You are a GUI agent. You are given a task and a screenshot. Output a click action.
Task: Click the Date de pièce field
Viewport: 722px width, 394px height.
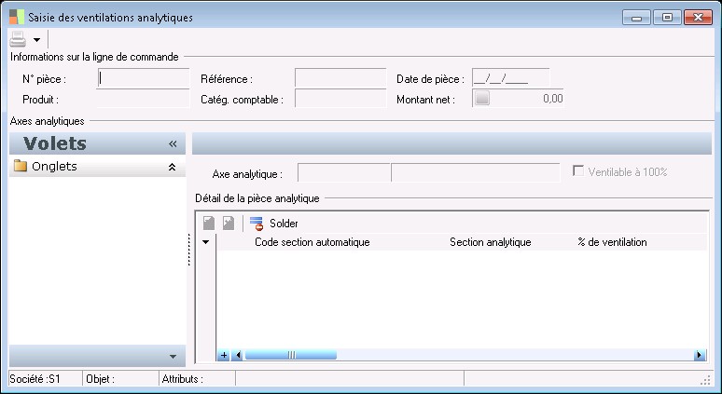pyautogui.click(x=510, y=79)
